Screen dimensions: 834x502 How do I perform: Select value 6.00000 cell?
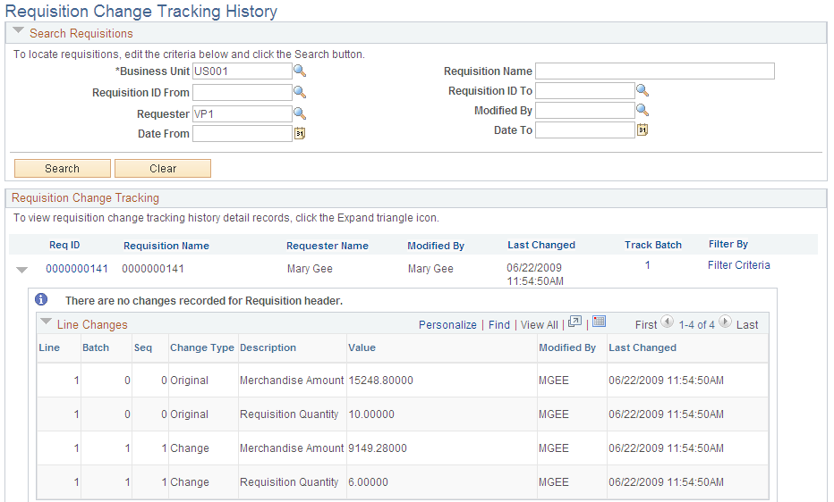pyautogui.click(x=368, y=482)
